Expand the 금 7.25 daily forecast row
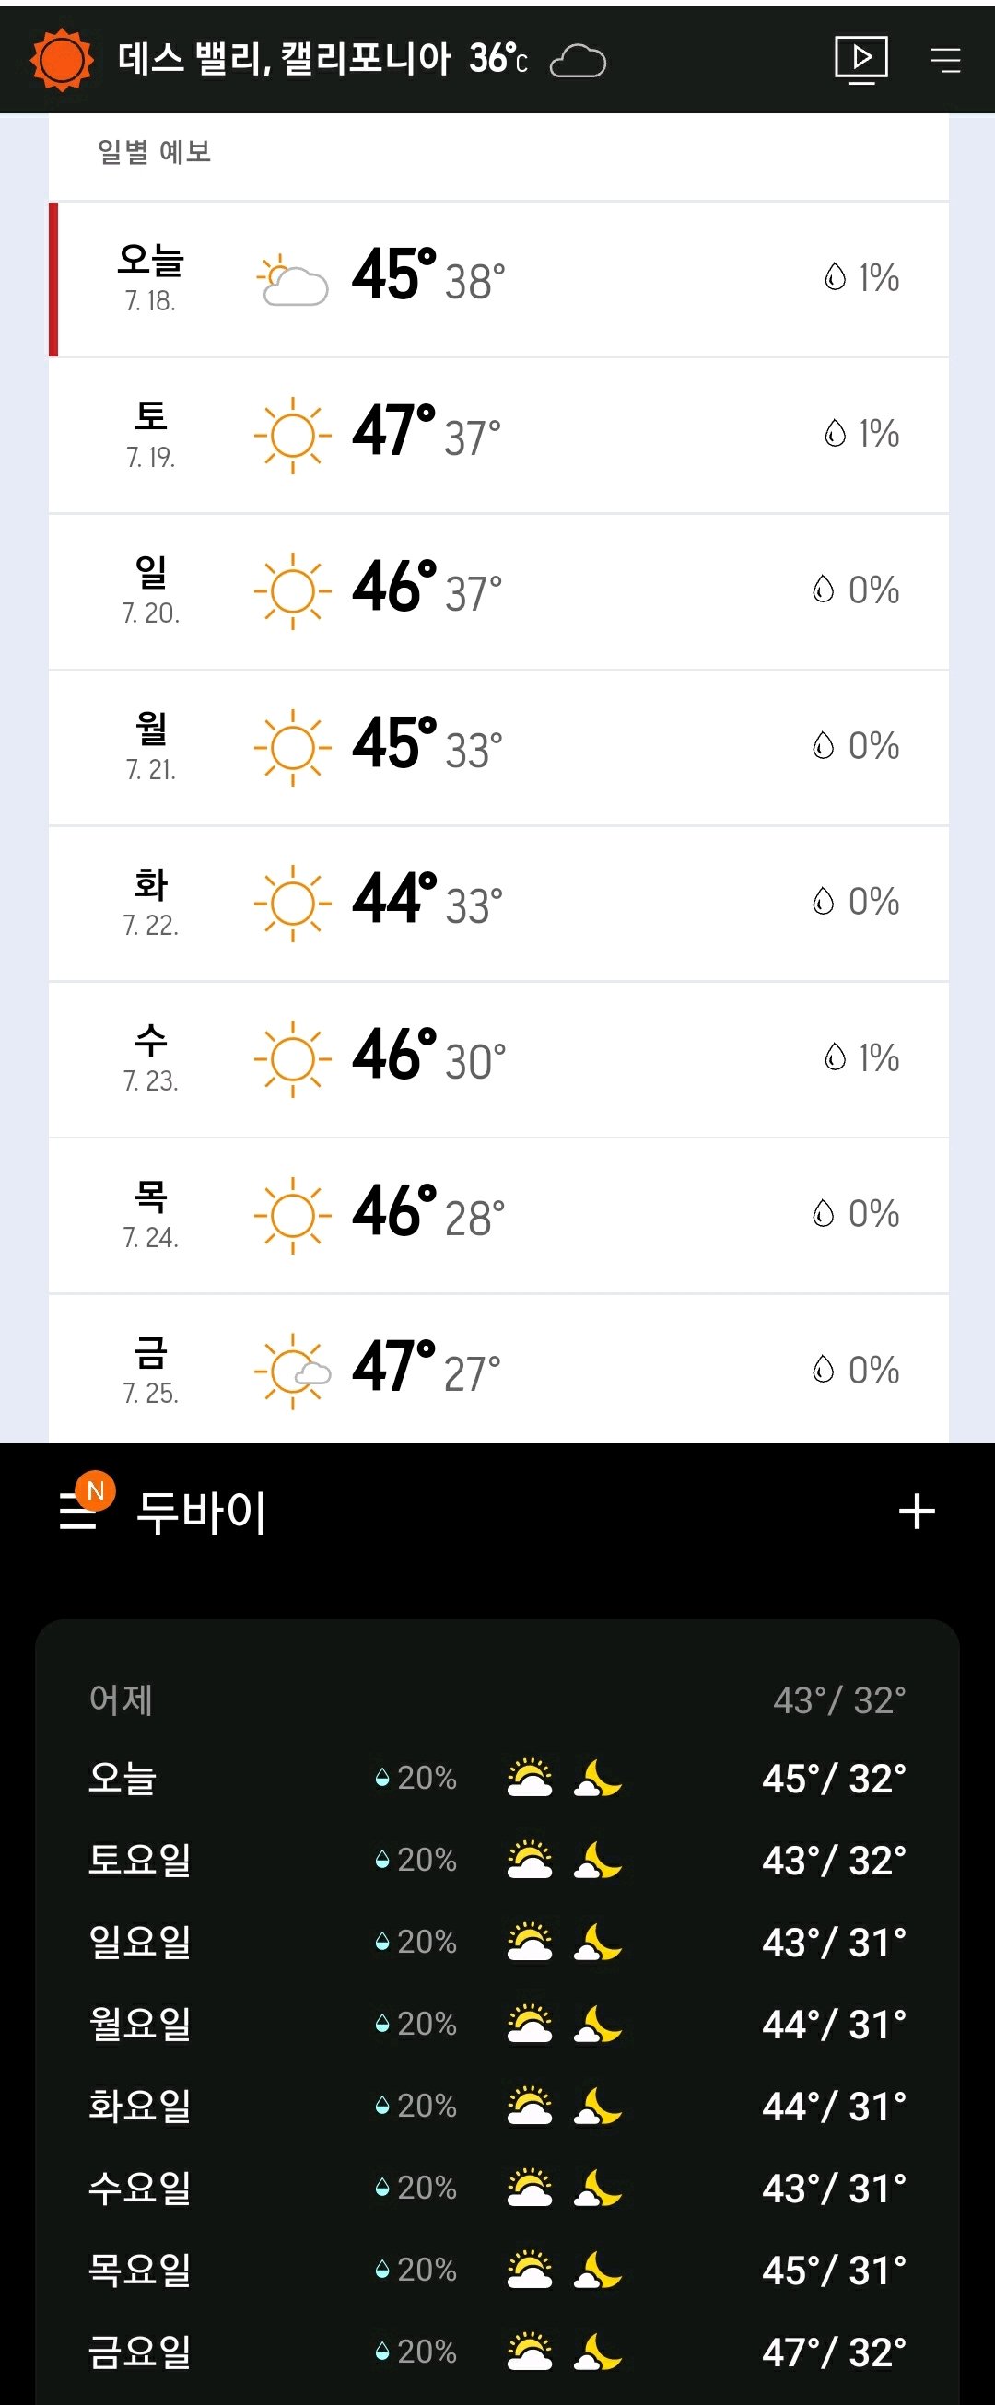The width and height of the screenshot is (995, 2405). 498,1370
